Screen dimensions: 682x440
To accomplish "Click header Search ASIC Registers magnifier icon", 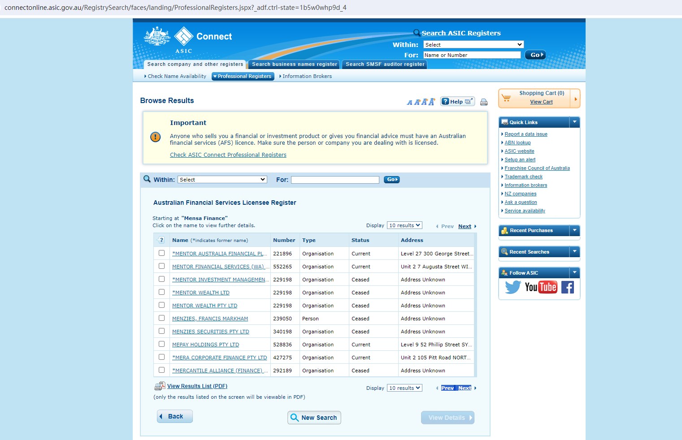I will click(417, 33).
